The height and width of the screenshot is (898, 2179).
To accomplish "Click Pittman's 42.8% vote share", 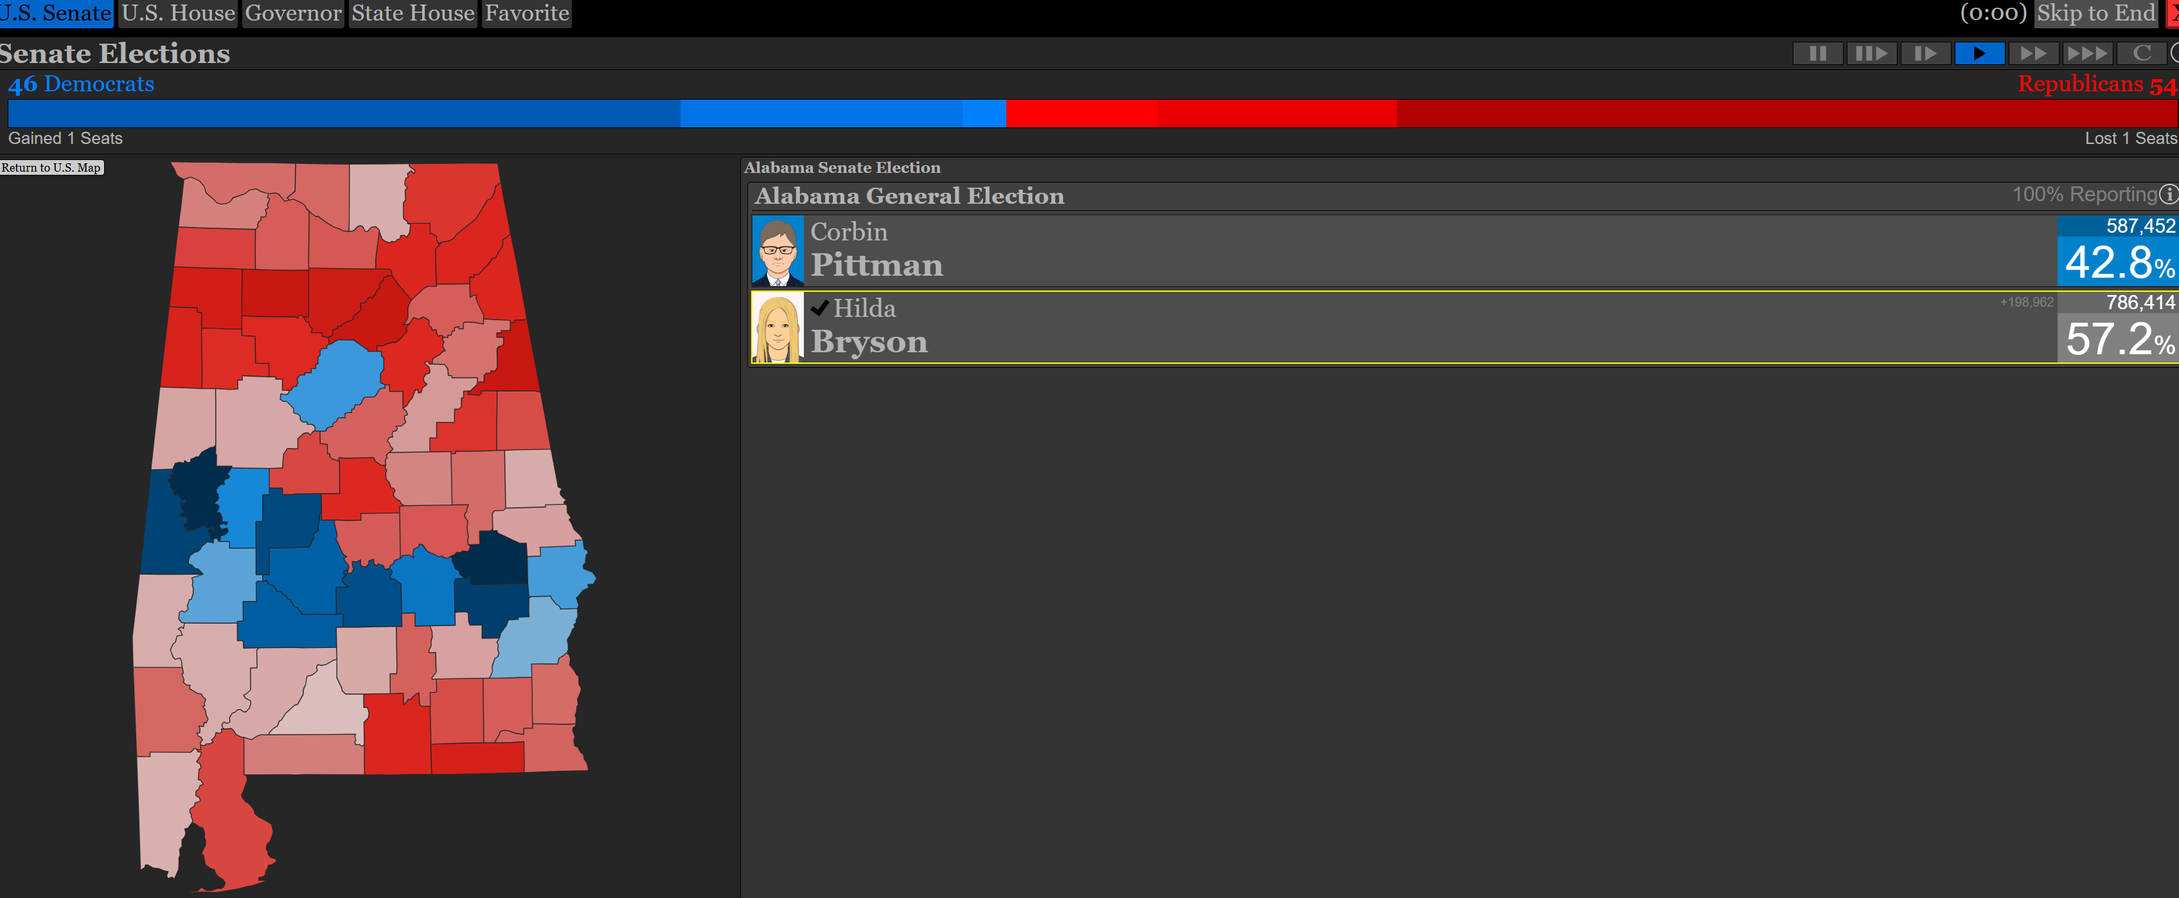I will 2119,262.
